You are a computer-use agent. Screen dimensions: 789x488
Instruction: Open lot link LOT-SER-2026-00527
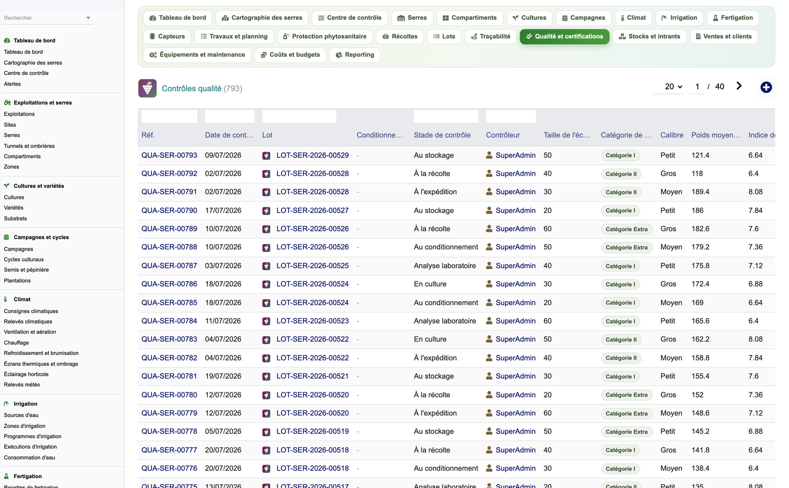pos(312,211)
